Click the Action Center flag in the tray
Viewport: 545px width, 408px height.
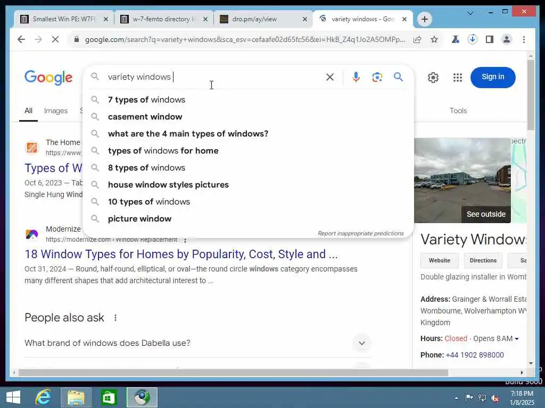tap(469, 397)
